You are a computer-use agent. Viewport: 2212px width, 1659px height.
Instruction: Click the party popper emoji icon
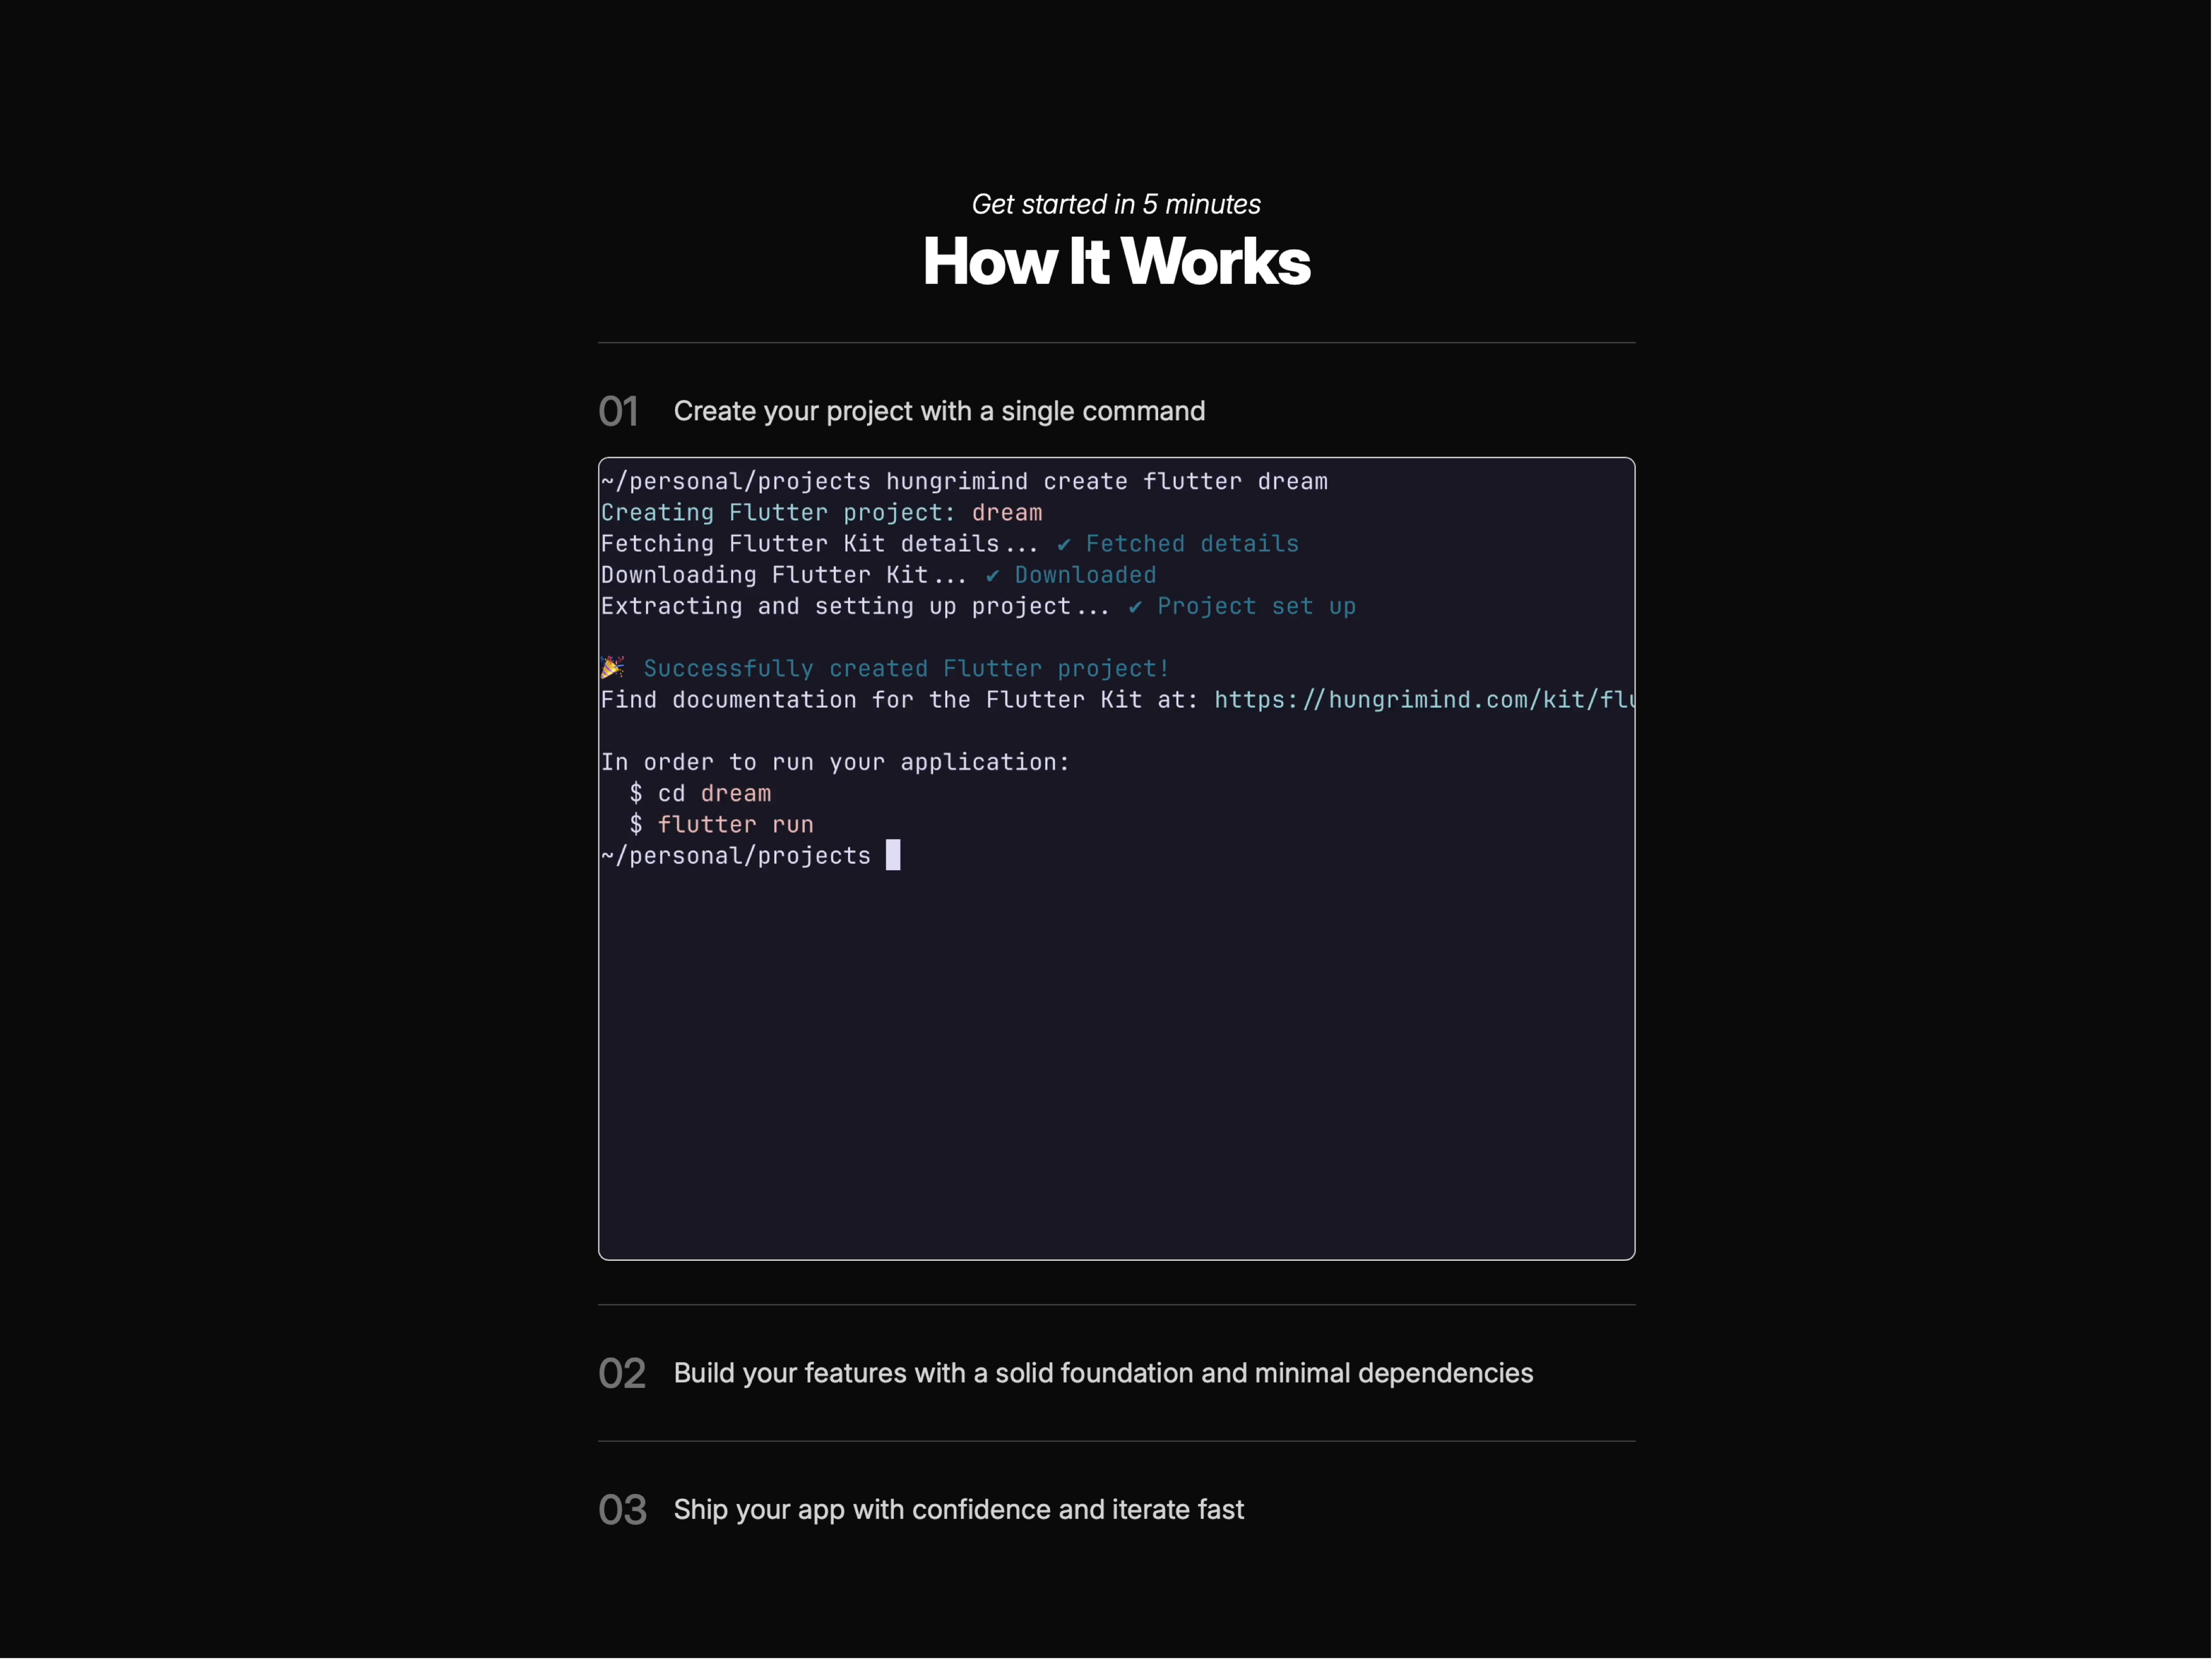pyautogui.click(x=612, y=667)
